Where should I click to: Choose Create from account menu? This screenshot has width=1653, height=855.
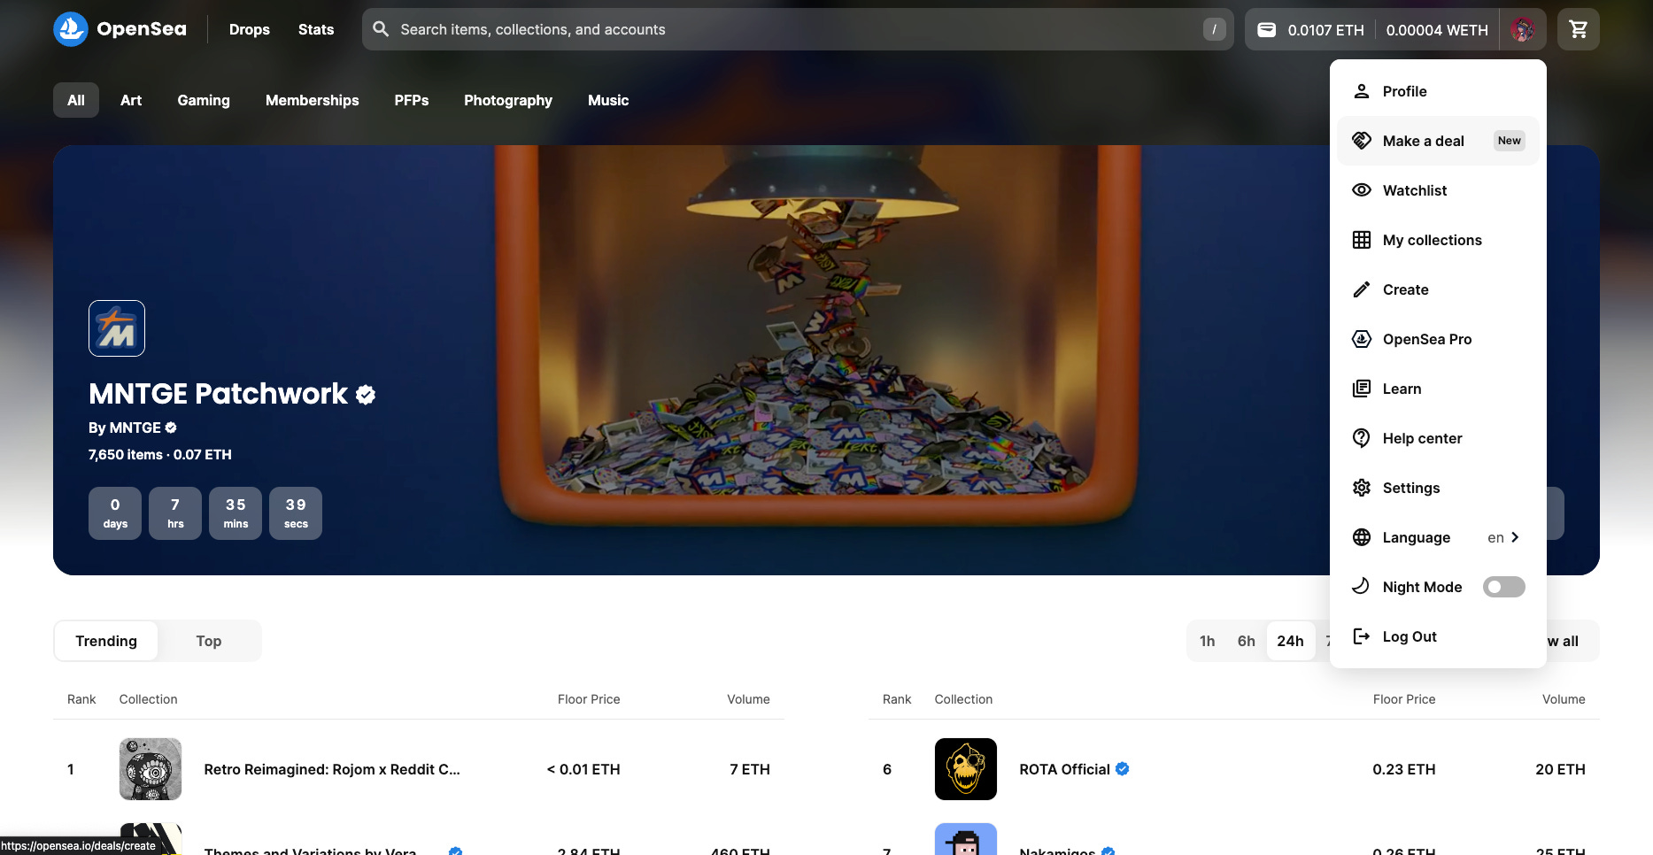(x=1438, y=289)
